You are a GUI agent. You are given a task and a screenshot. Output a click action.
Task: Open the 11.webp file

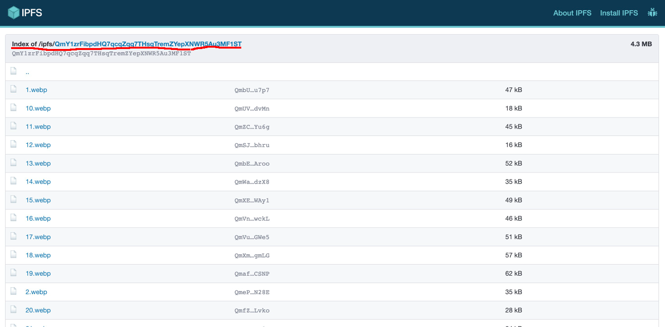click(x=38, y=127)
